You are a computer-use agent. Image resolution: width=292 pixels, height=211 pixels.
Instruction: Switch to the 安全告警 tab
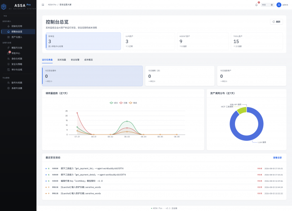click(75, 60)
